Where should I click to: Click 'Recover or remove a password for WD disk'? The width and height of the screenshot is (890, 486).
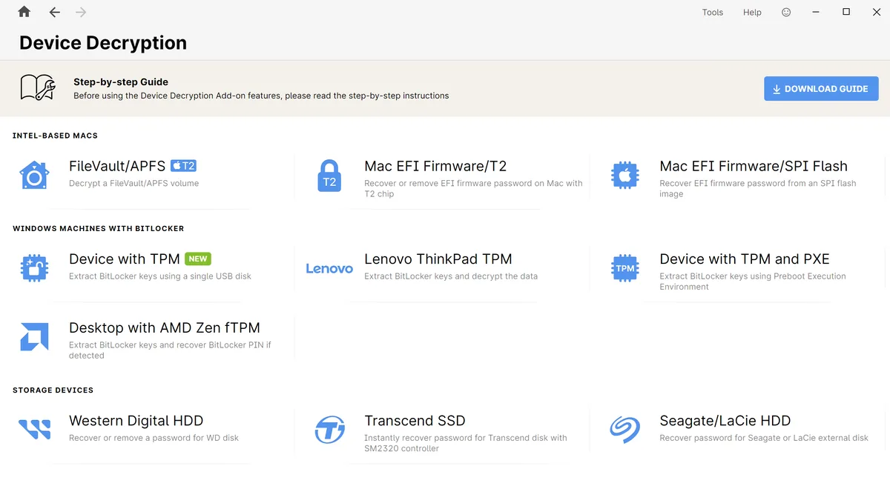click(154, 438)
